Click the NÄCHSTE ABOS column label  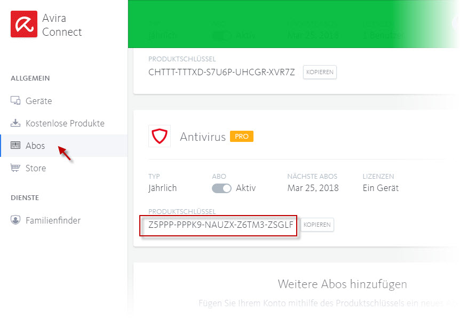(x=312, y=176)
